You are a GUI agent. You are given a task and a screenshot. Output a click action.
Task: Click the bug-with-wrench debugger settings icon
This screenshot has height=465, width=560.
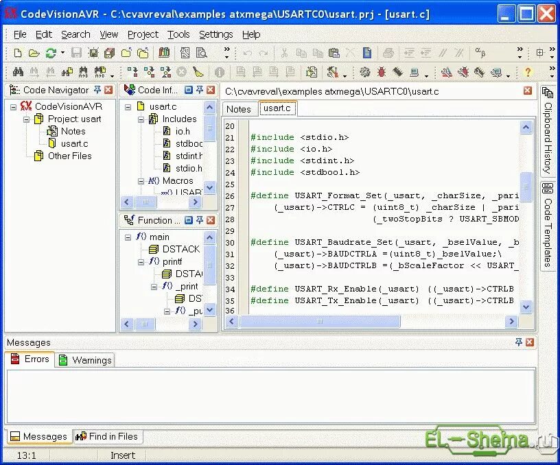463,73
